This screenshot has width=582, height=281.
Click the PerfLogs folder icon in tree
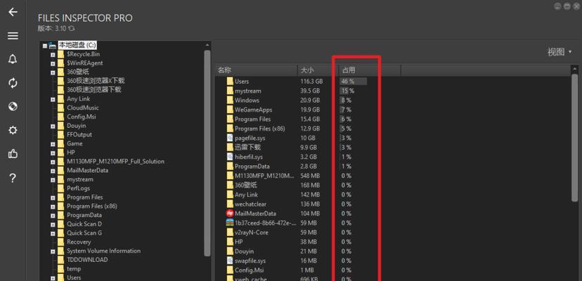click(x=61, y=188)
